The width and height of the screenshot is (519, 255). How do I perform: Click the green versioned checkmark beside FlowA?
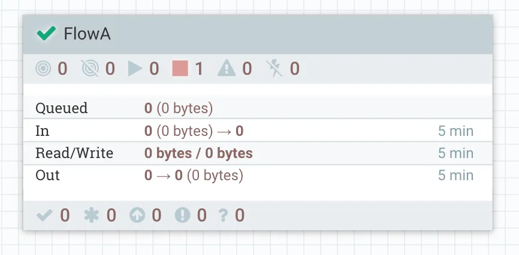46,34
